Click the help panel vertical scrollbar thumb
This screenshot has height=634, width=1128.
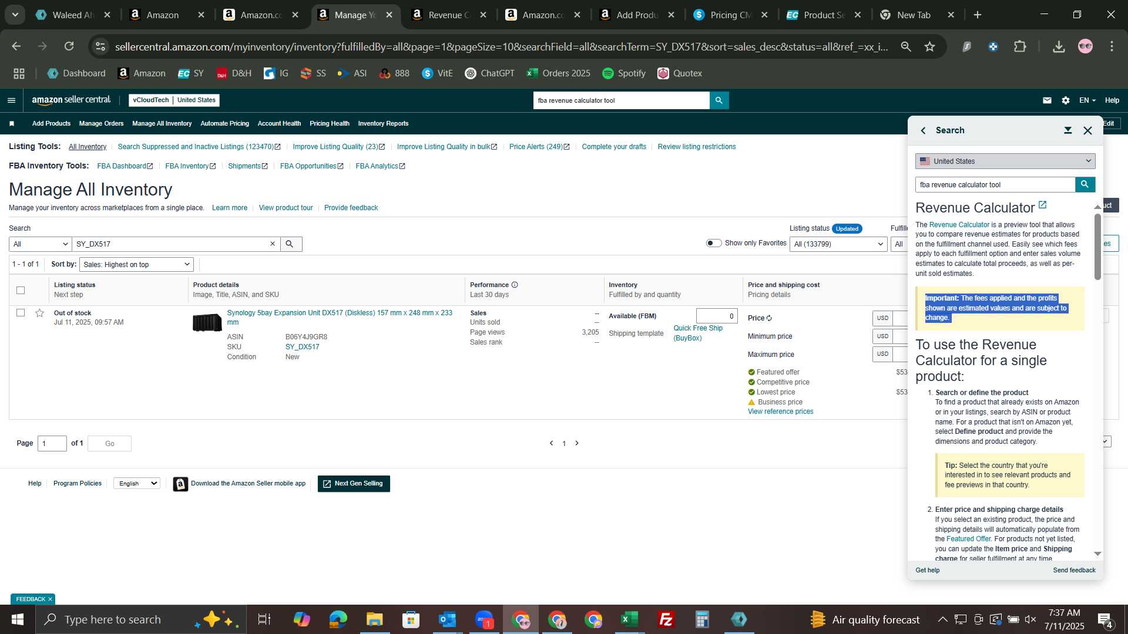click(x=1097, y=247)
